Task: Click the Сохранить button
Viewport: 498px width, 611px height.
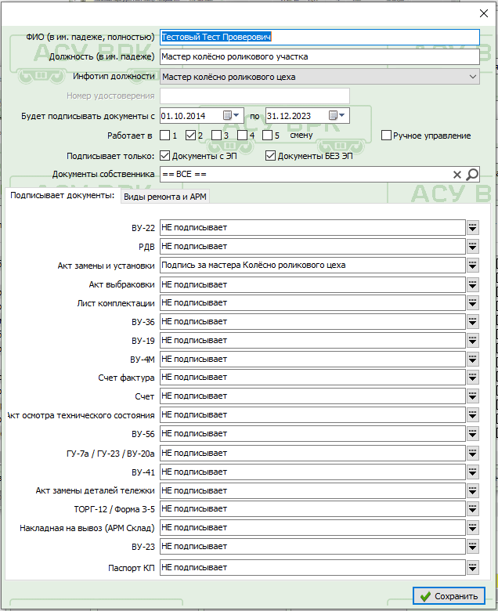Action: (449, 596)
